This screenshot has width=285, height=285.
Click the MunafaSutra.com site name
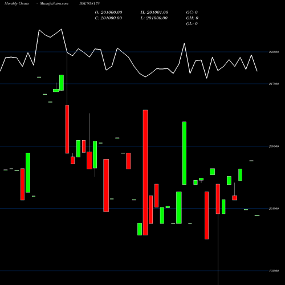(x=54, y=3)
